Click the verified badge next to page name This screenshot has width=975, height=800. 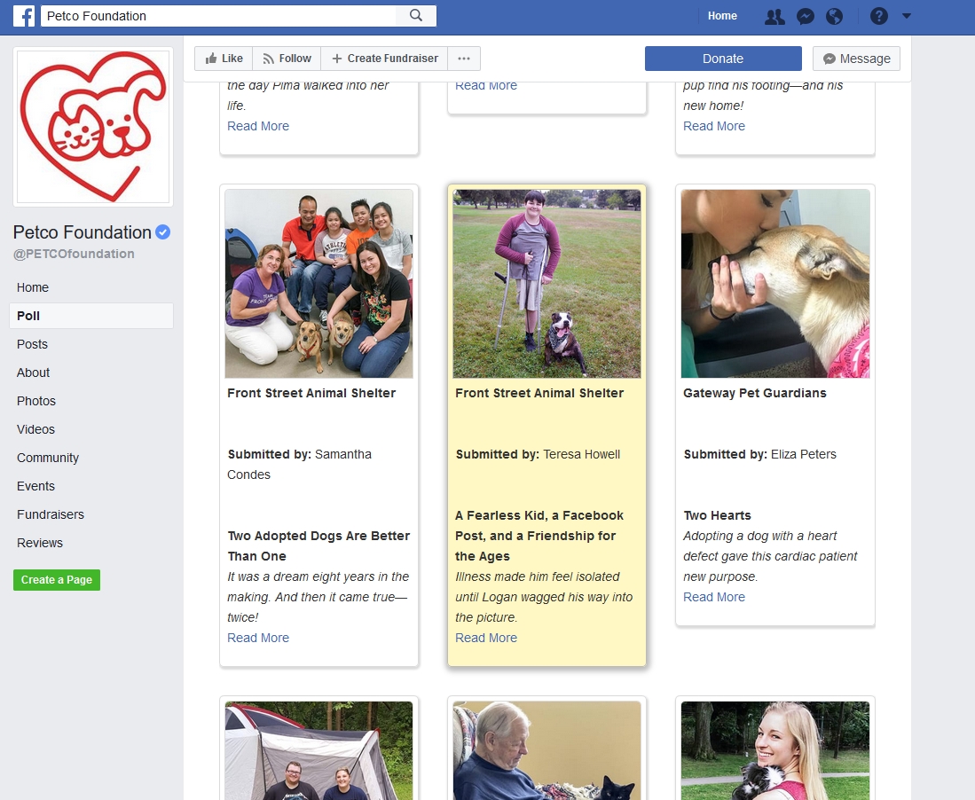point(163,232)
